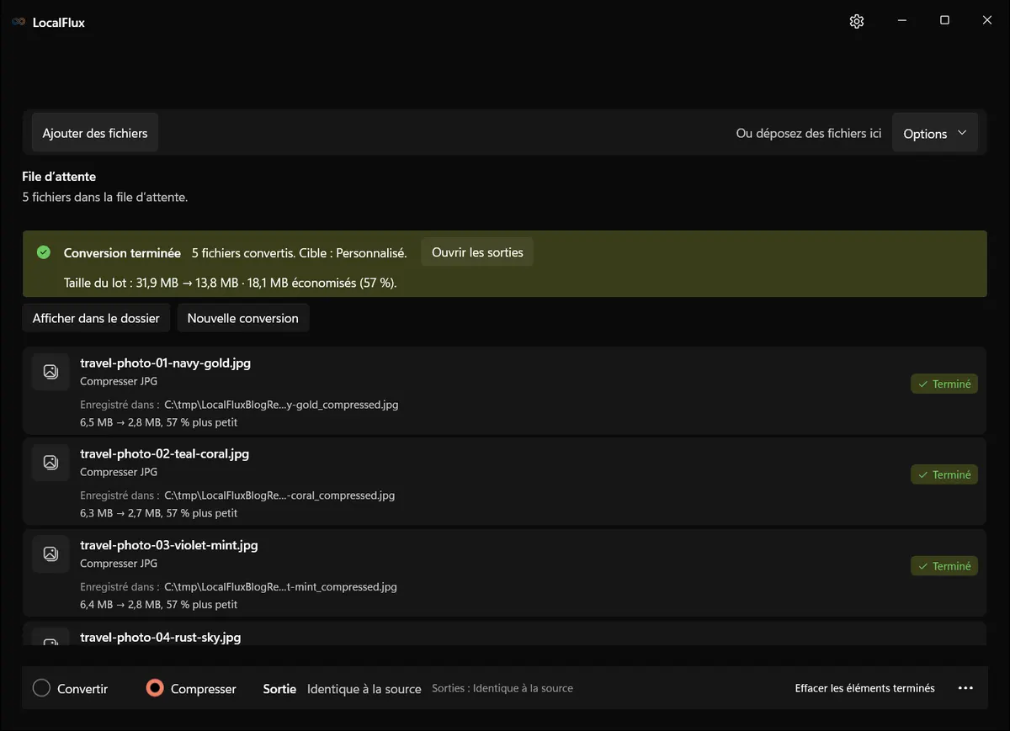
Task: Expand the Options dropdown
Action: point(935,133)
